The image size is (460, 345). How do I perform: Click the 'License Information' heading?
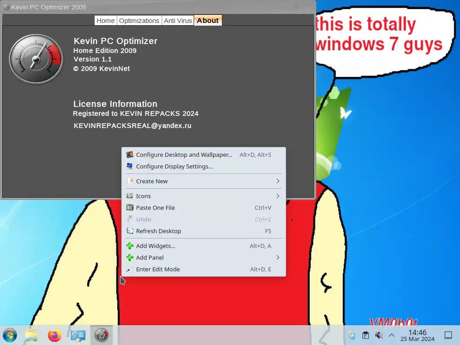115,104
